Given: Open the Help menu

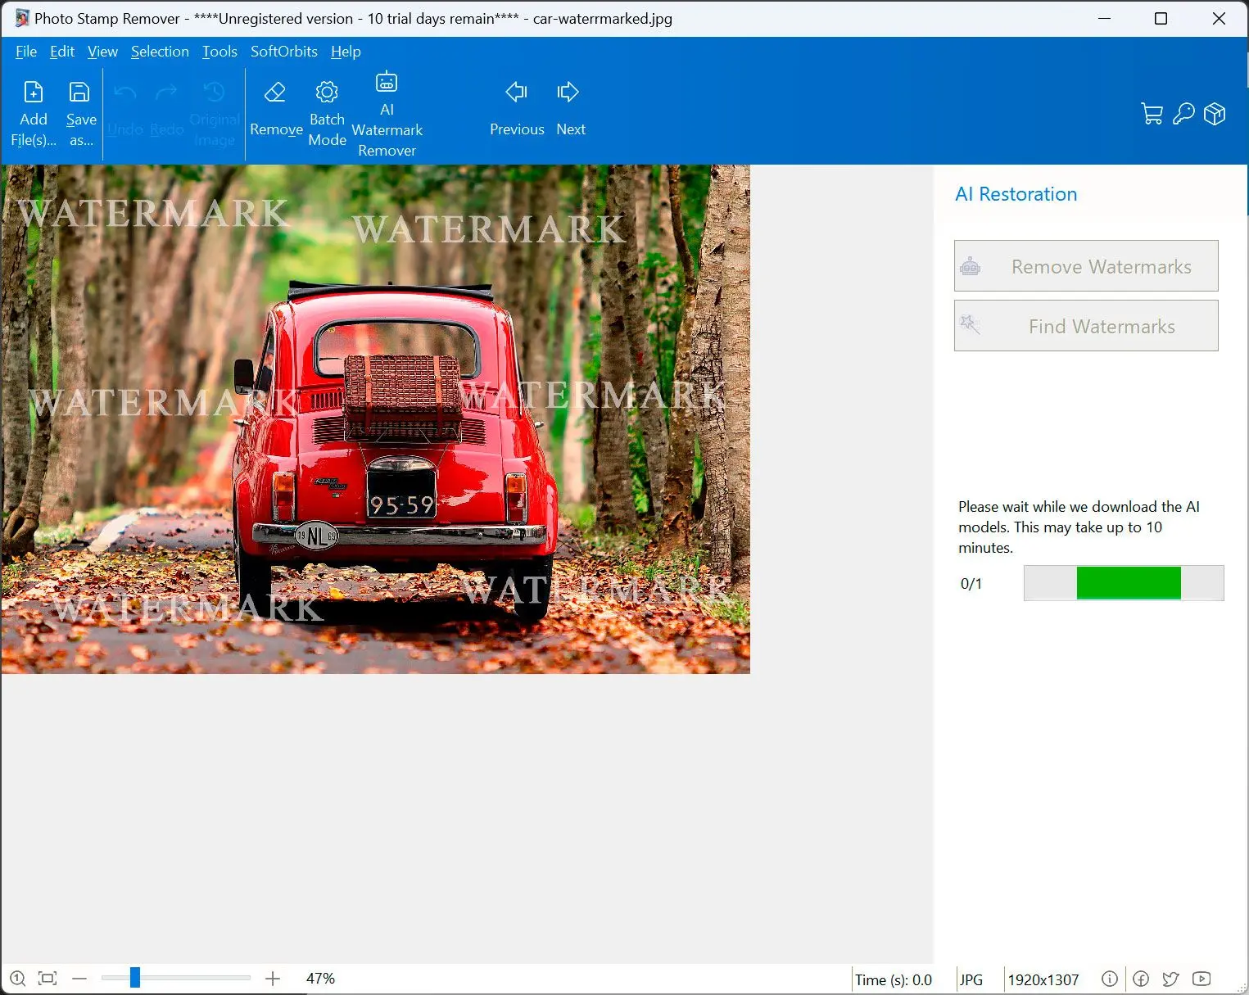Looking at the screenshot, I should [x=346, y=52].
